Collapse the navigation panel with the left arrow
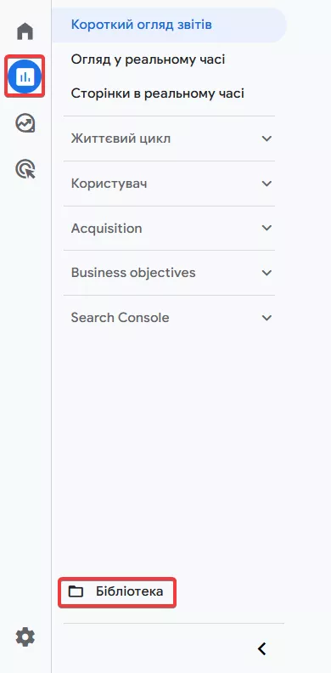The height and width of the screenshot is (673, 331). (262, 648)
